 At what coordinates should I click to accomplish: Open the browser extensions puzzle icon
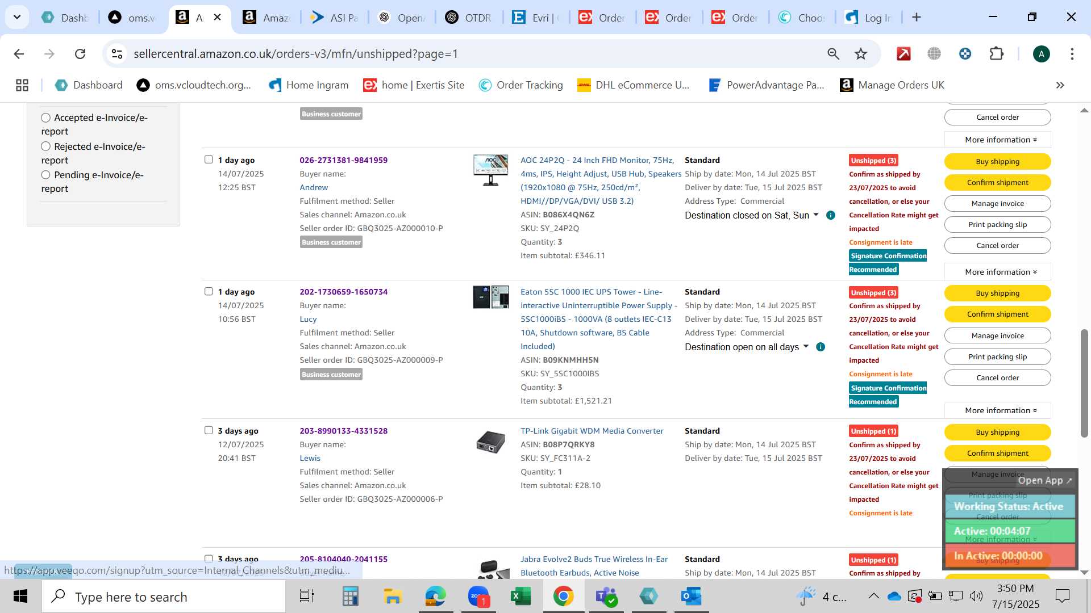point(996,54)
